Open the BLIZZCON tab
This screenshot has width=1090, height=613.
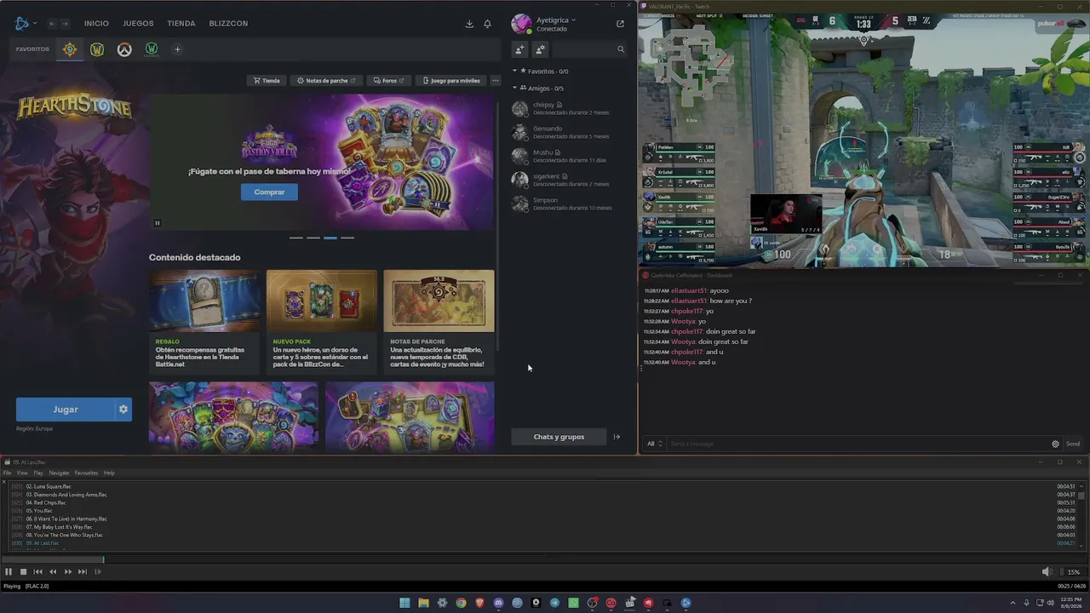[x=228, y=24]
